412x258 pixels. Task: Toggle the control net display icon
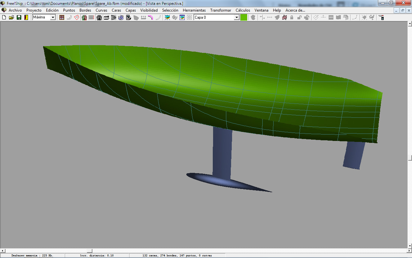(x=62, y=17)
